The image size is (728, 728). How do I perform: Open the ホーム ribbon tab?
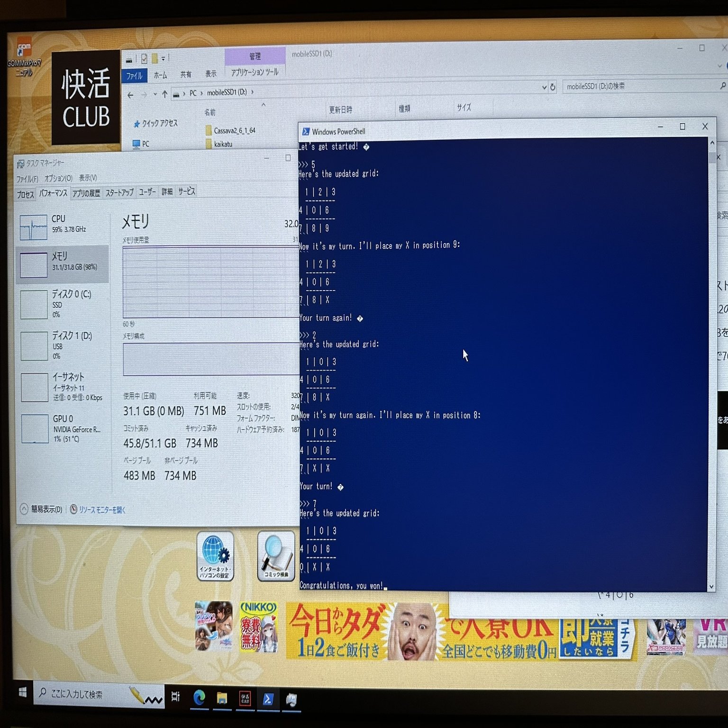(x=160, y=75)
